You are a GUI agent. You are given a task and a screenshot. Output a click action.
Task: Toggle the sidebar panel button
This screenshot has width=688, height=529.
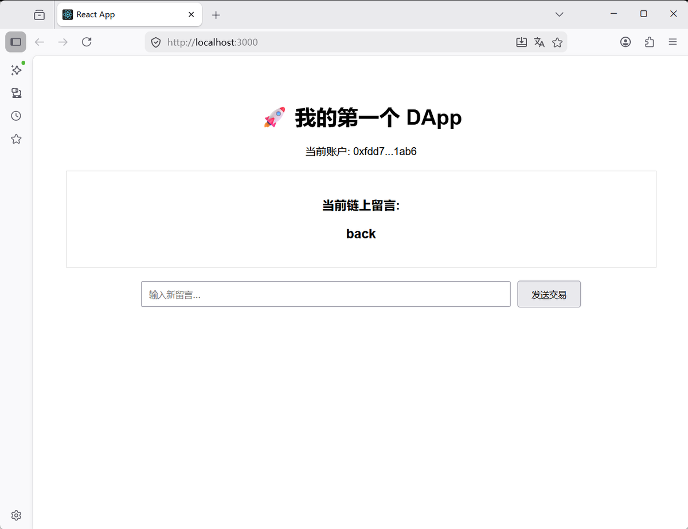point(16,42)
